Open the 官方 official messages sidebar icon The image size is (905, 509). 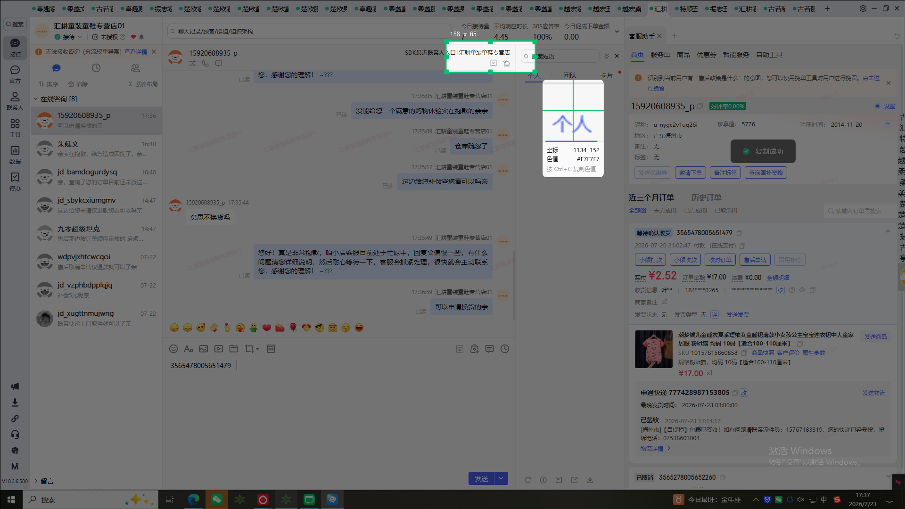pyautogui.click(x=15, y=74)
